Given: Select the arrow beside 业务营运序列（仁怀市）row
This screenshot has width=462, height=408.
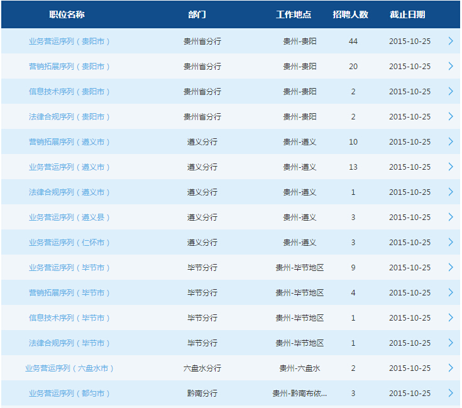Looking at the screenshot, I should pyautogui.click(x=450, y=242).
